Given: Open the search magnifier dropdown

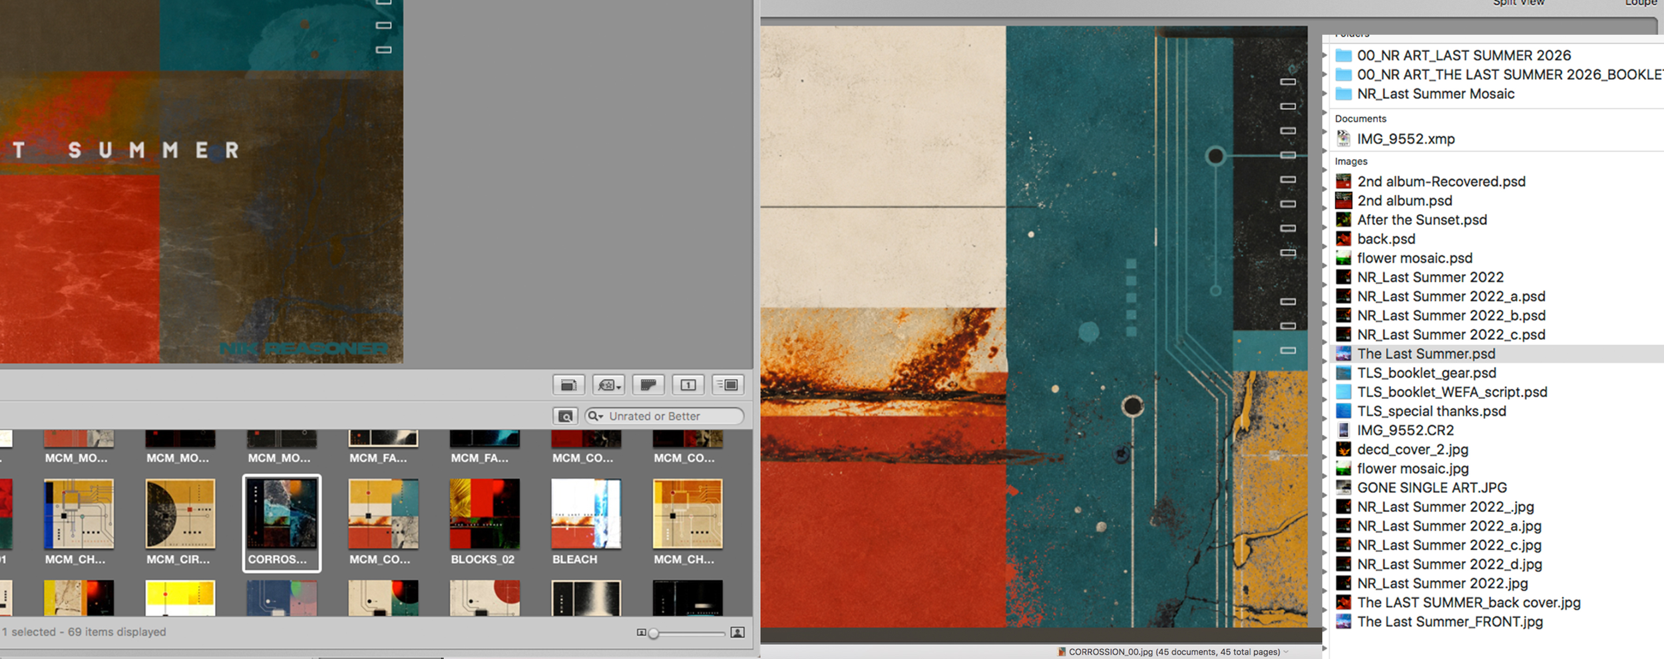Looking at the screenshot, I should point(596,416).
